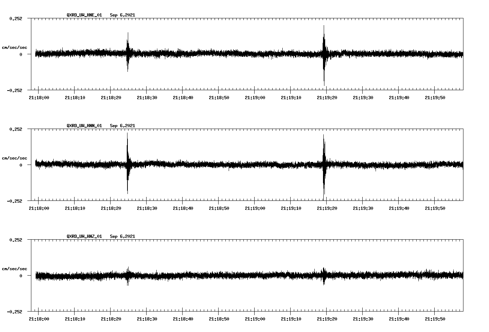Click the 0.252 upper limit on HNE axis
The image size is (489, 332).
(16, 18)
